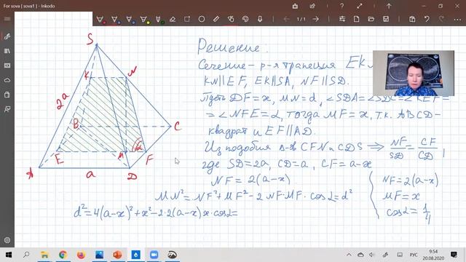
Task: Create a new document
Action: pyautogui.click(x=356, y=20)
